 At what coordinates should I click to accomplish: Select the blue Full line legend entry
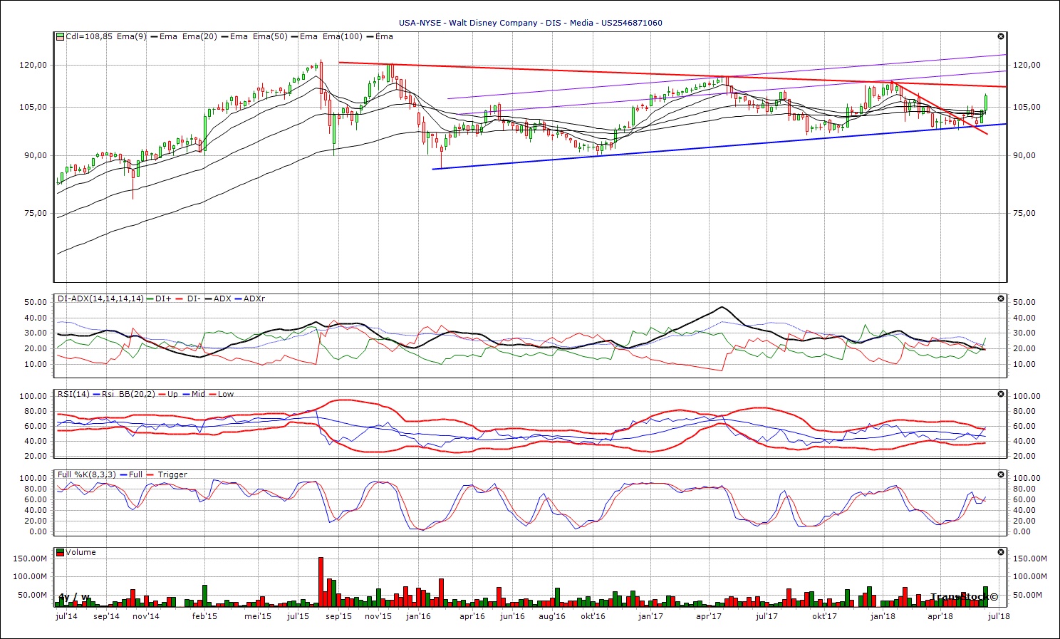point(131,474)
